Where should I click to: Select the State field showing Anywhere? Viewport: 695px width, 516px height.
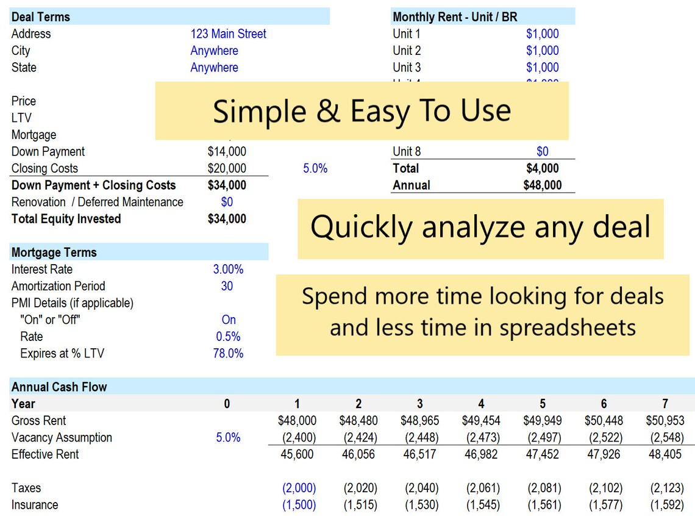214,67
